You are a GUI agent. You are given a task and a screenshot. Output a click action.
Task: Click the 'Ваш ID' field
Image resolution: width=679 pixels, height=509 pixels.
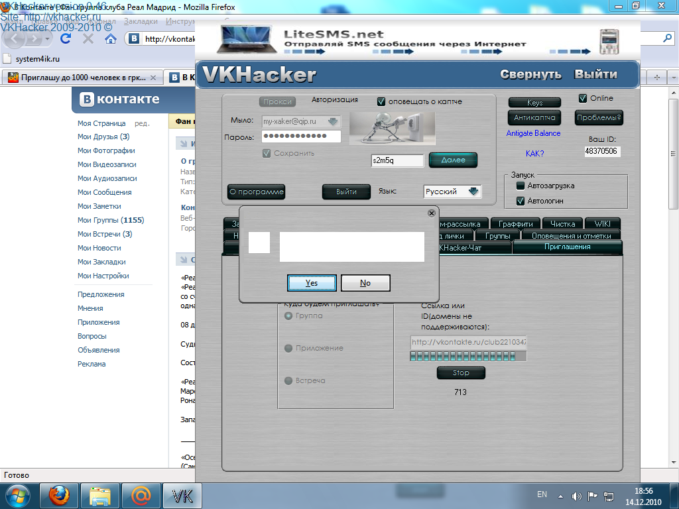(602, 151)
